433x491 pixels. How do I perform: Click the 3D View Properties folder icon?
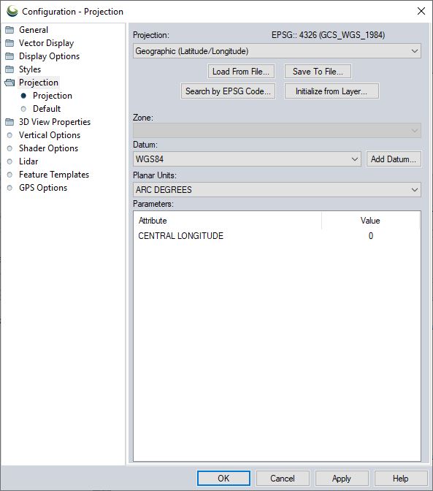pos(9,122)
